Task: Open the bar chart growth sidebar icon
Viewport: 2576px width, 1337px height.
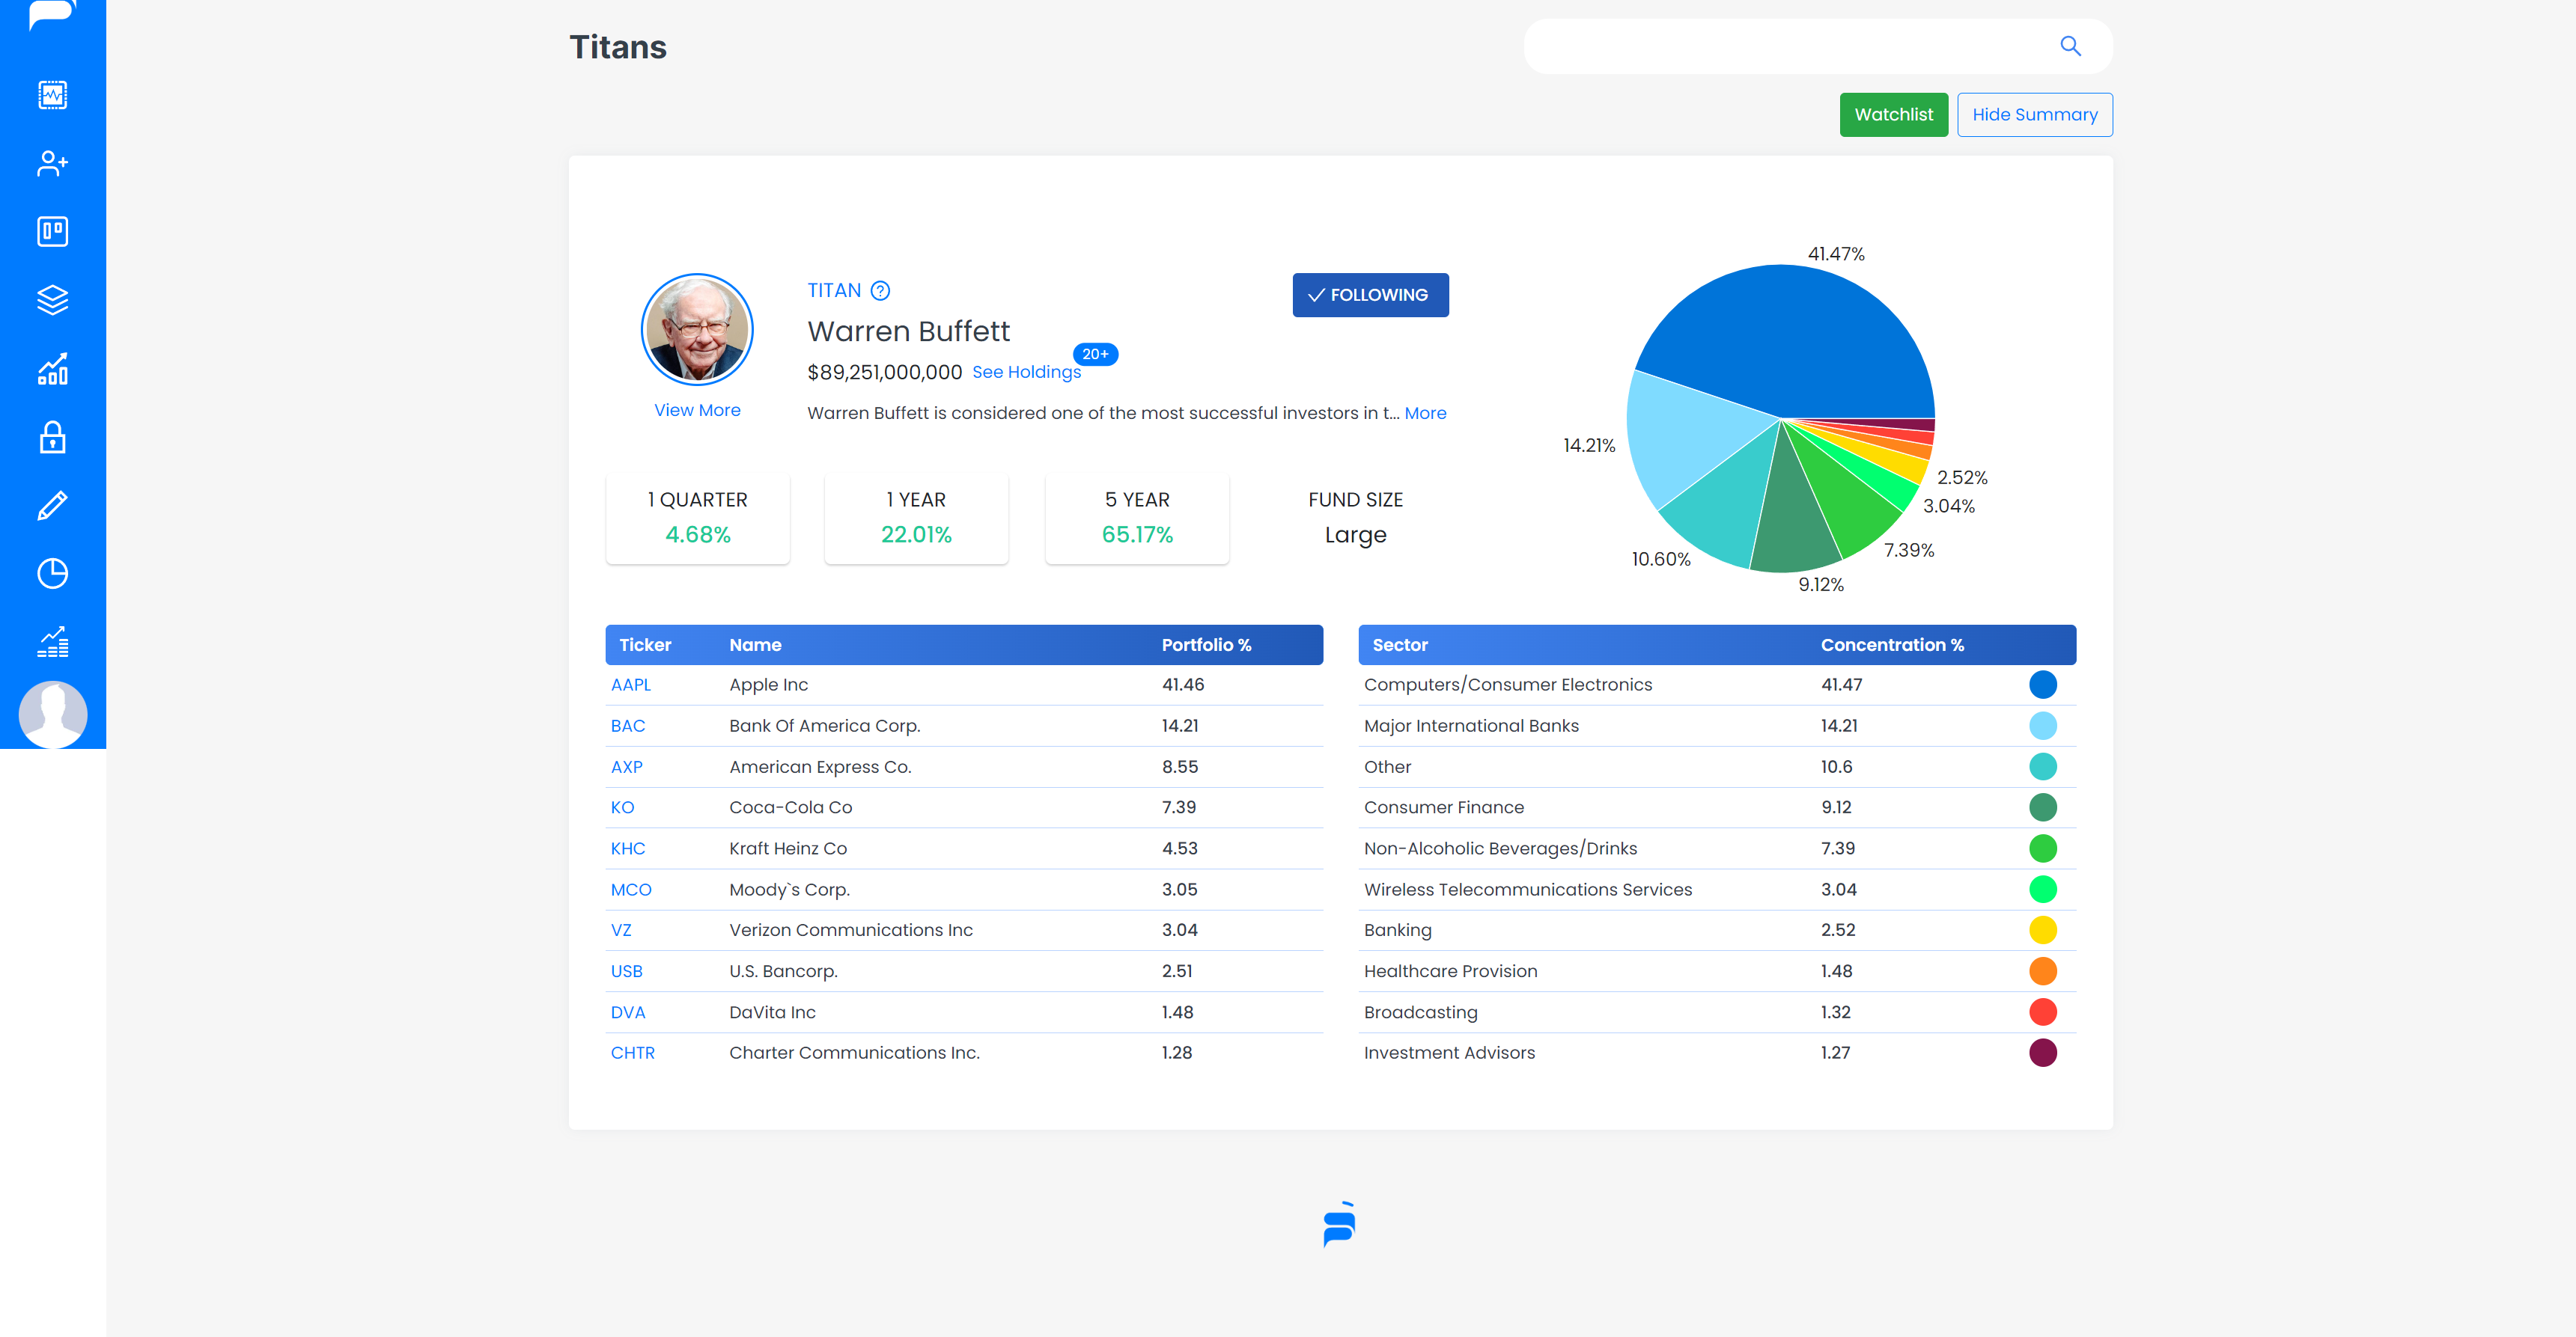Action: [52, 369]
